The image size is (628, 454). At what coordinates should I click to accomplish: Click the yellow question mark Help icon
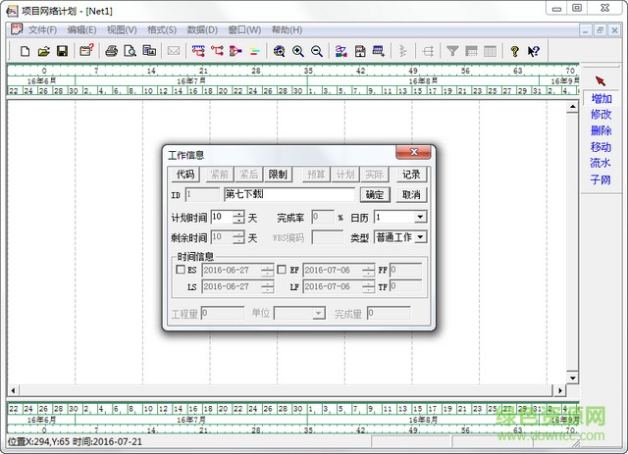click(514, 51)
